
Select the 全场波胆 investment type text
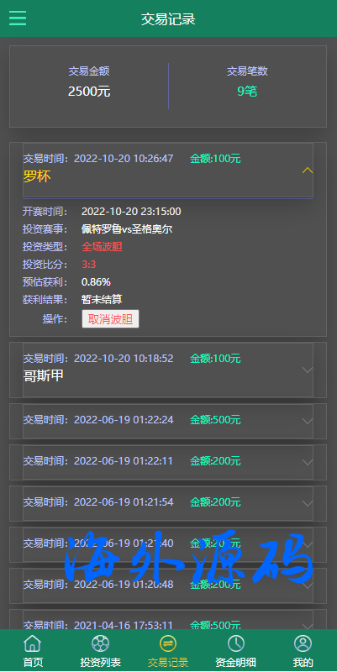(102, 247)
